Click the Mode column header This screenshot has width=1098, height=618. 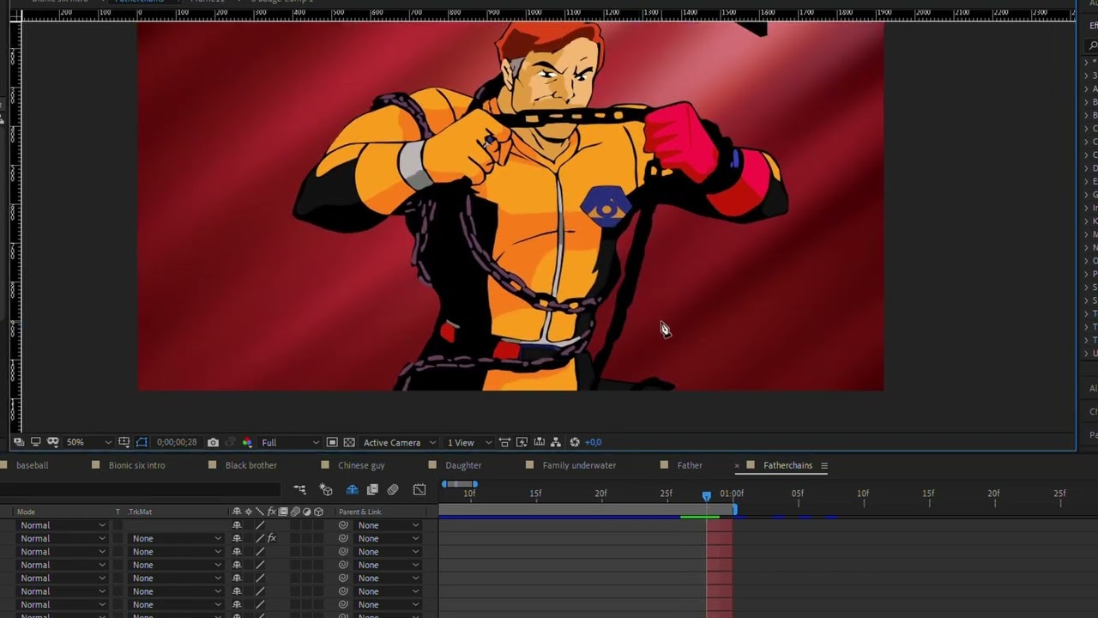[26, 512]
